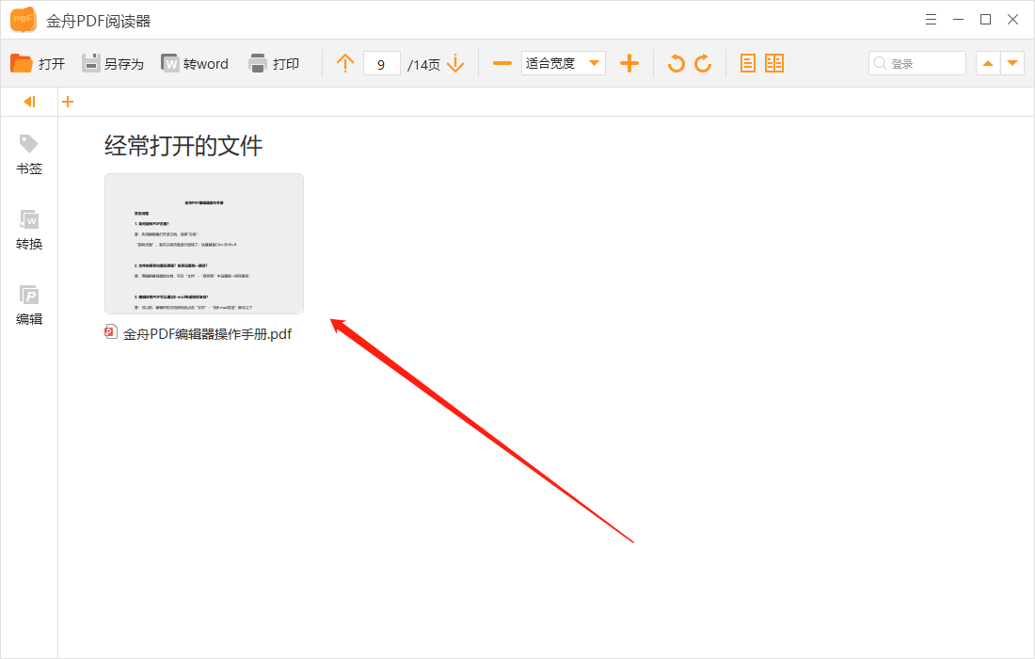The width and height of the screenshot is (1035, 659).
Task: Convert PDF to Word via 转word
Action: click(195, 63)
